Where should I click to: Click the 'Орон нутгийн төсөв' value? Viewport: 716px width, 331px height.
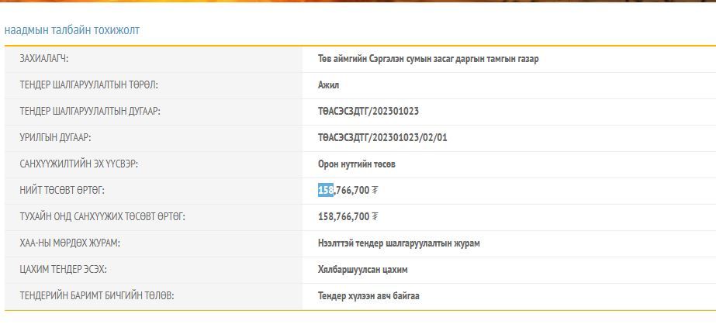(357, 164)
